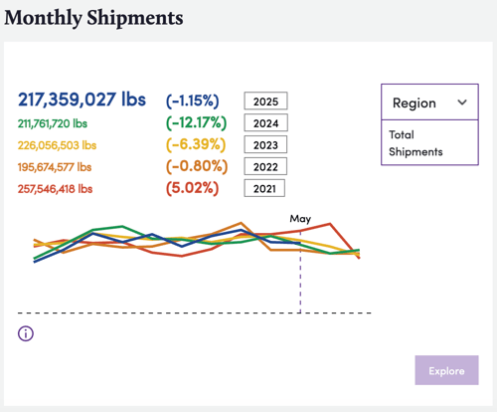Click the May marker label

300,219
